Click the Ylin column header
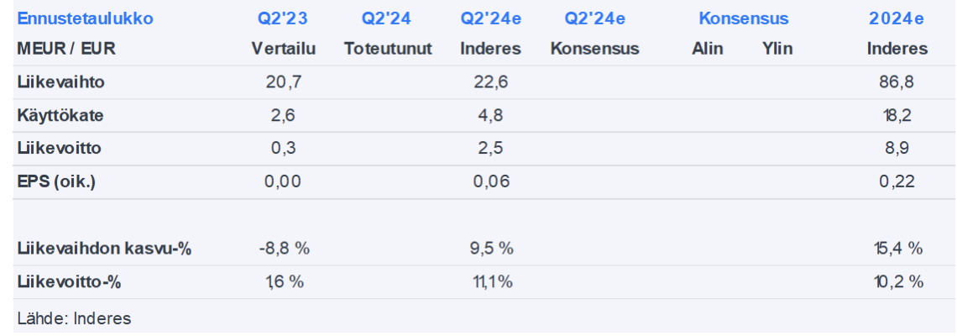Screen dimensions: 957x336 click(x=777, y=49)
